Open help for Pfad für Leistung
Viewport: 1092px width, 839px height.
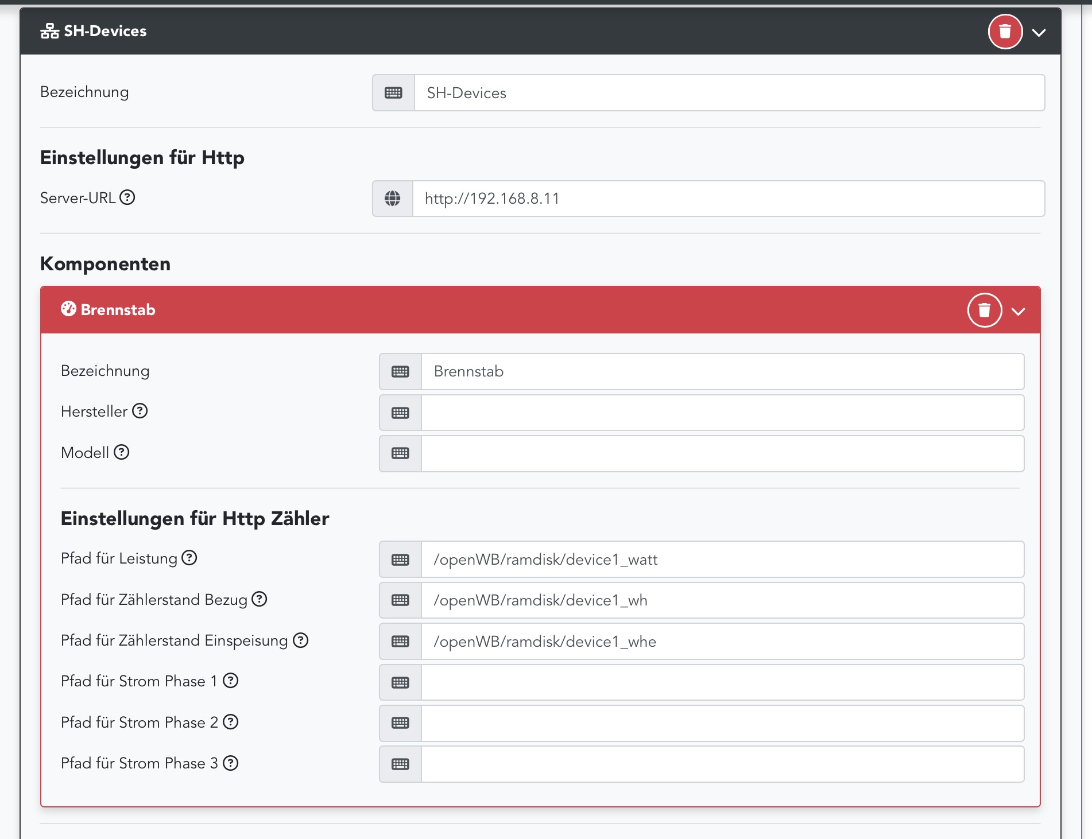point(189,558)
